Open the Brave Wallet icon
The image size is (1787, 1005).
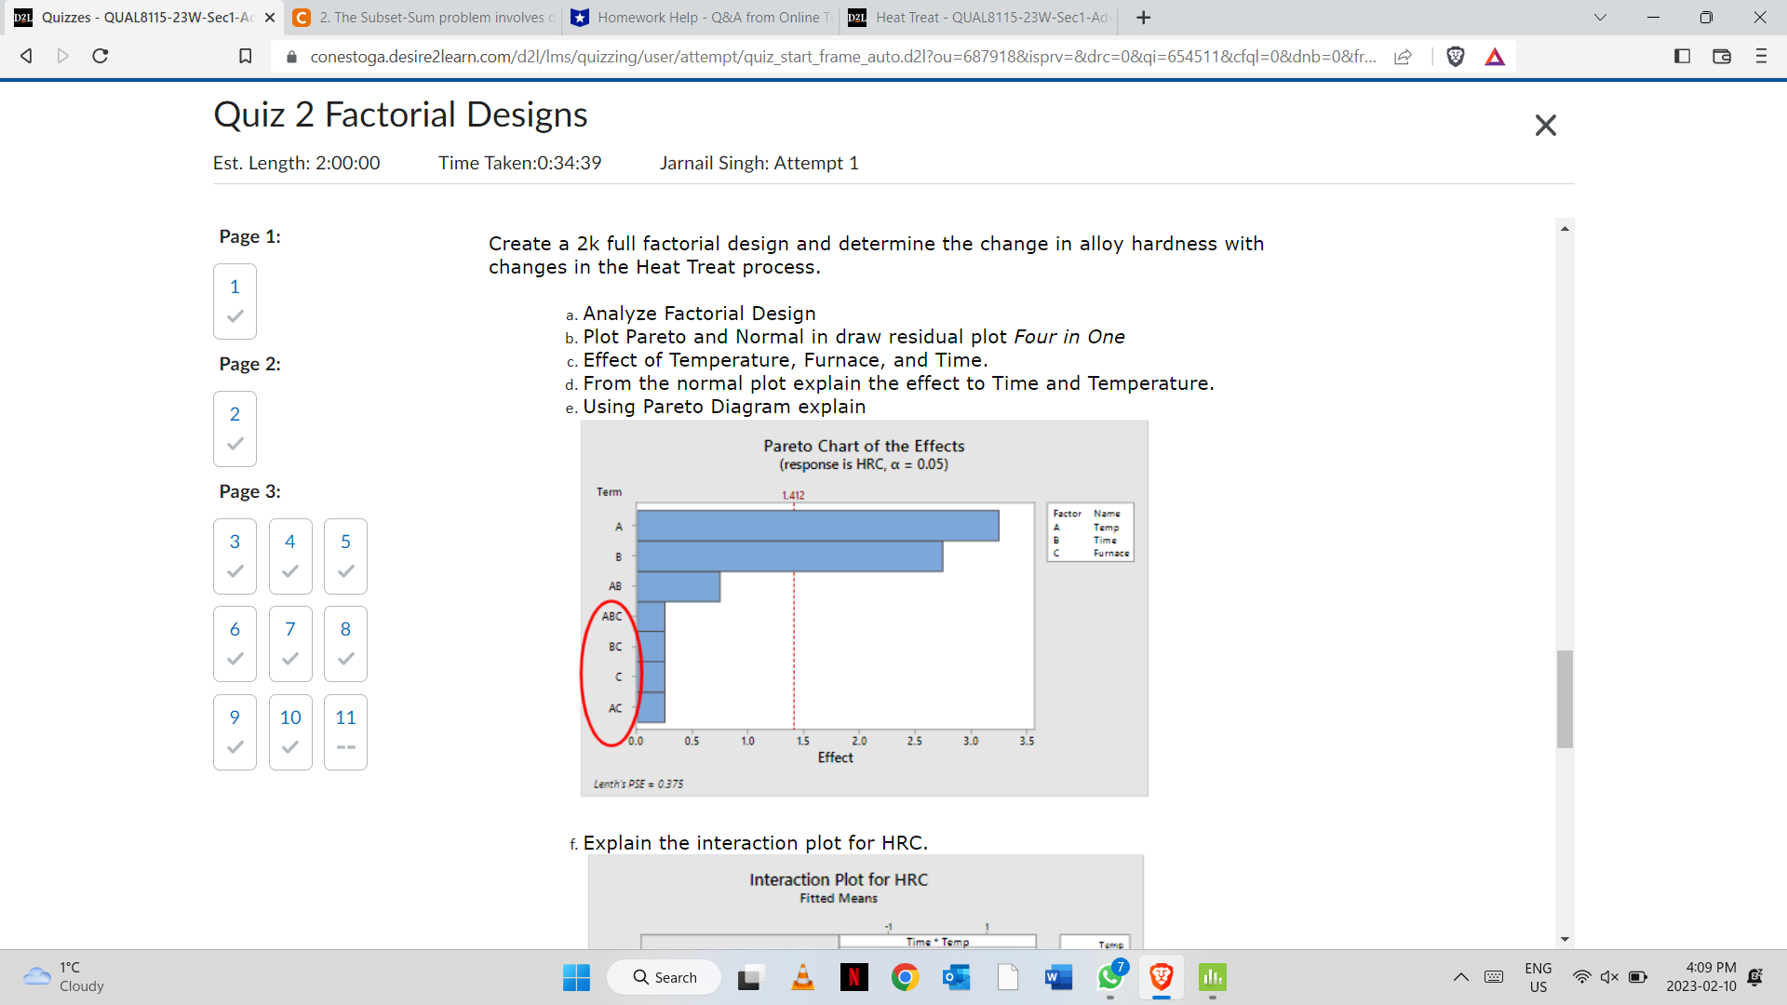pos(1722,57)
